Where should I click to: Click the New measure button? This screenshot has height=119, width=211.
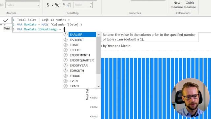[177, 5]
